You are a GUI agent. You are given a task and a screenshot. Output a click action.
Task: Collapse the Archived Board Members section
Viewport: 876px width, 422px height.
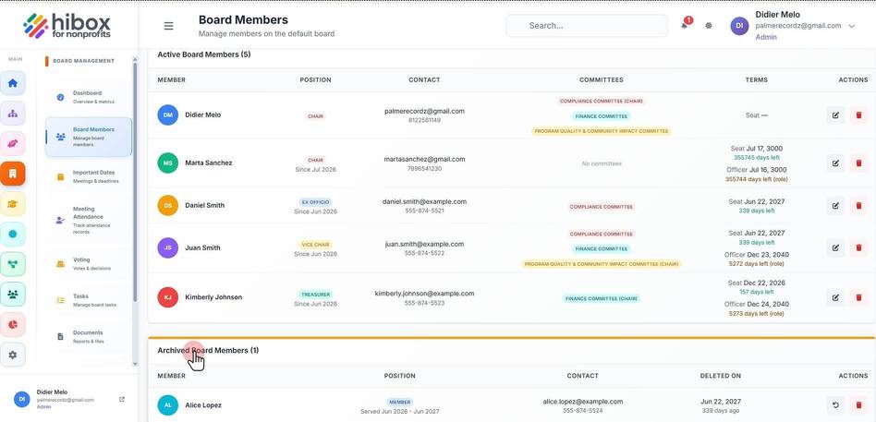point(208,351)
